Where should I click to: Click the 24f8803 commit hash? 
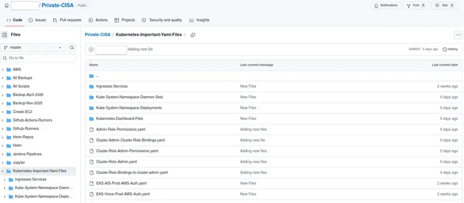click(415, 49)
